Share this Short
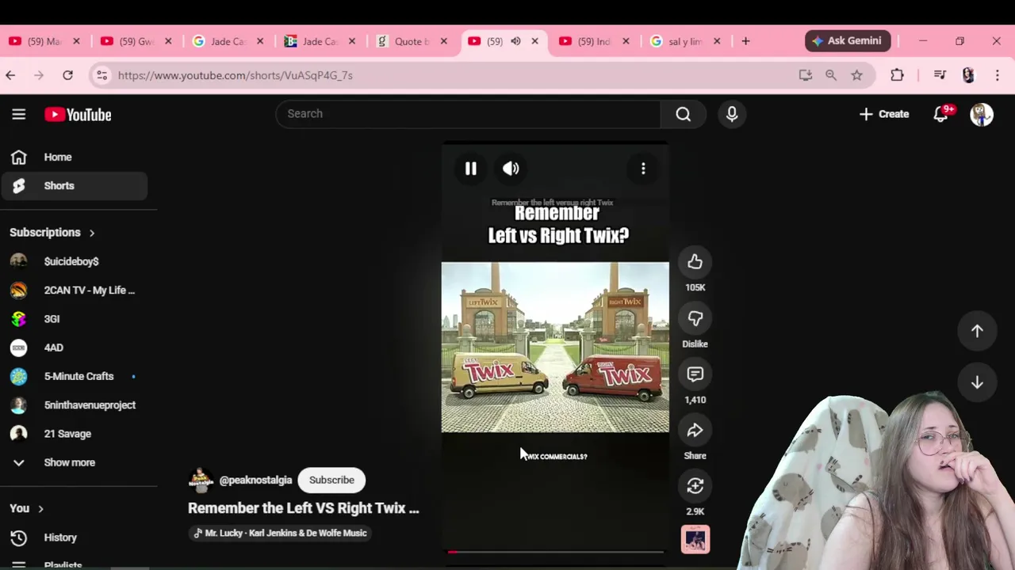 695,430
